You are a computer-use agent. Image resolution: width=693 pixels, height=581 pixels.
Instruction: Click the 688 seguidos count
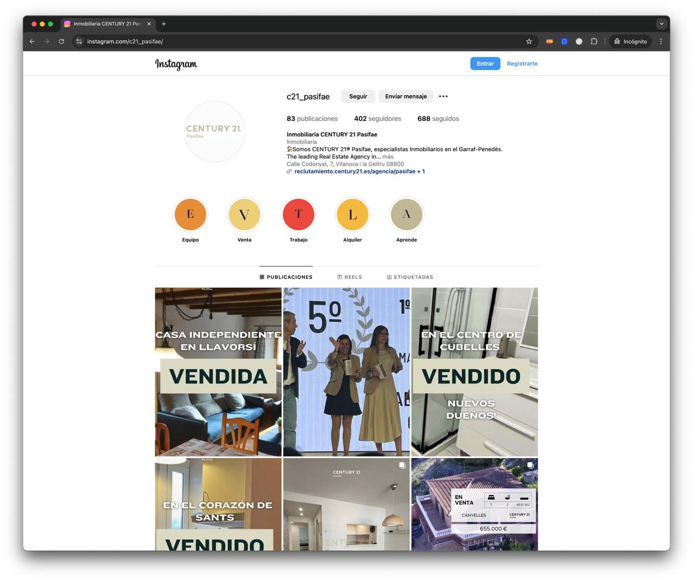[438, 119]
